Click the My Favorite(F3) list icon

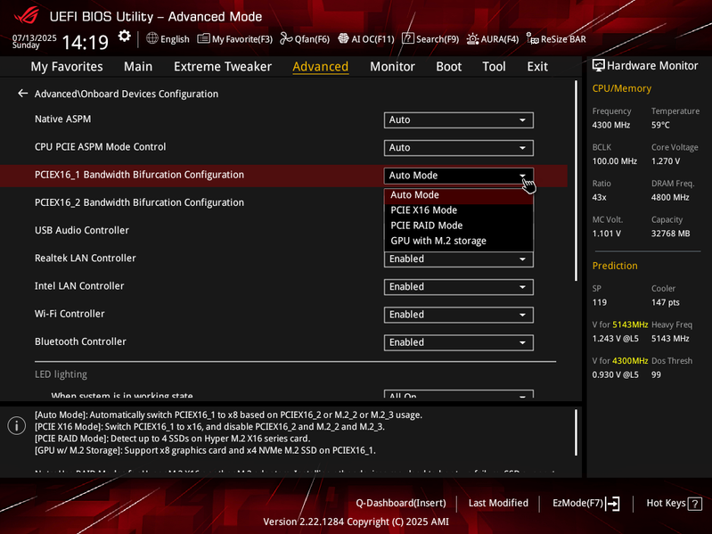tap(203, 38)
